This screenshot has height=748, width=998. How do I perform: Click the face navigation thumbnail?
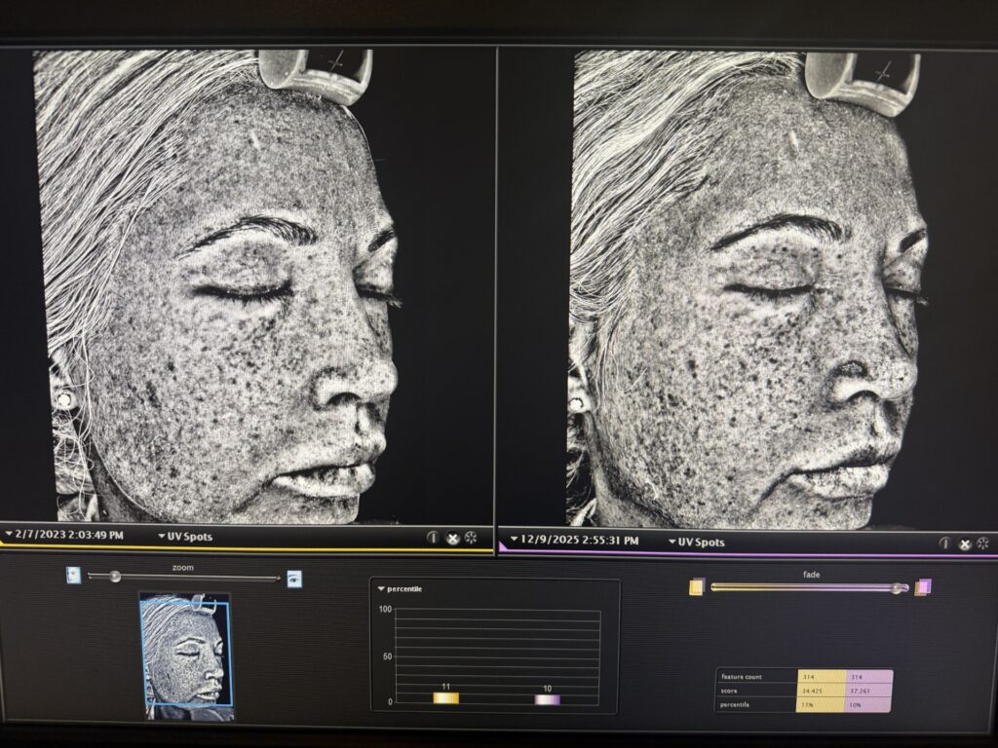pyautogui.click(x=185, y=655)
